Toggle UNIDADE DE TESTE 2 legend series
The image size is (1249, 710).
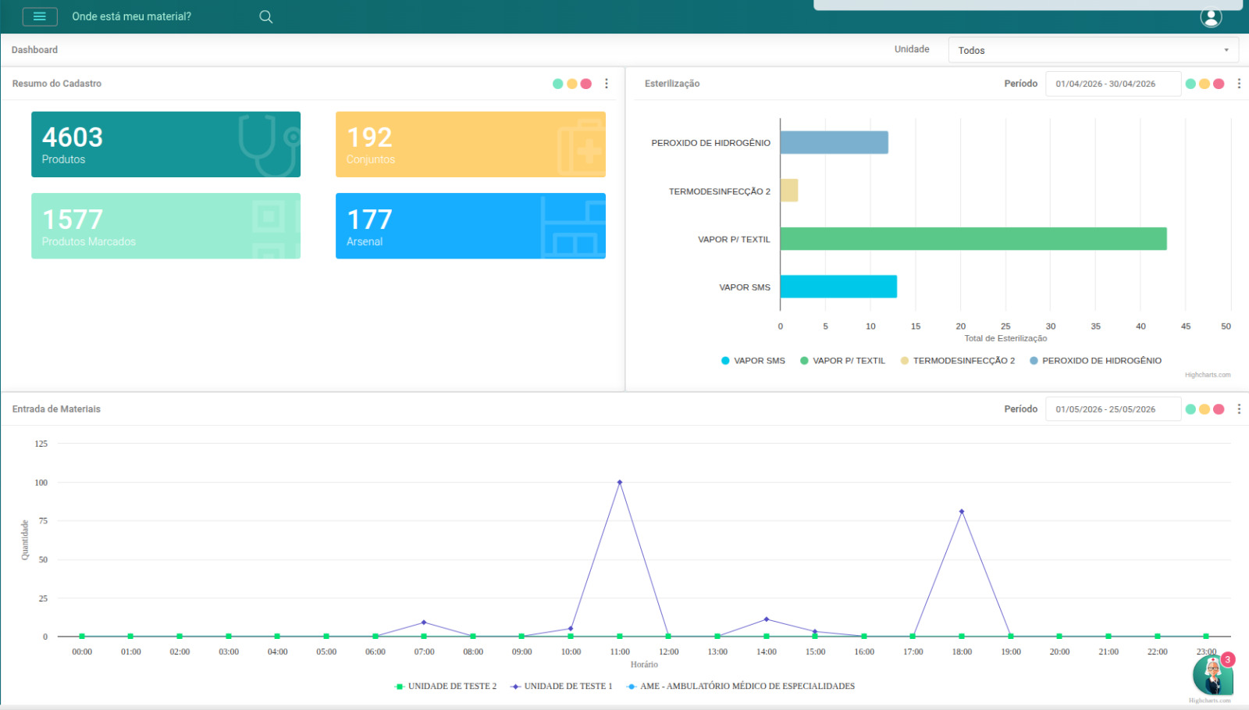446,687
